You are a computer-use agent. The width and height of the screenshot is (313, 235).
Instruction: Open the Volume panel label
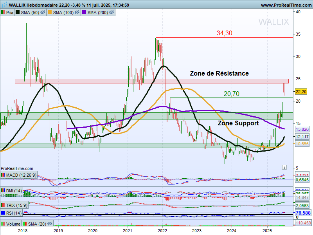[13, 224]
